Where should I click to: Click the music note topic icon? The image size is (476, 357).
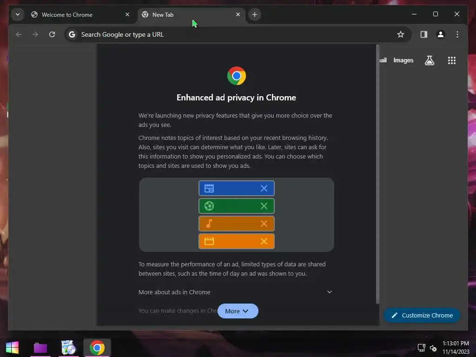click(x=209, y=224)
